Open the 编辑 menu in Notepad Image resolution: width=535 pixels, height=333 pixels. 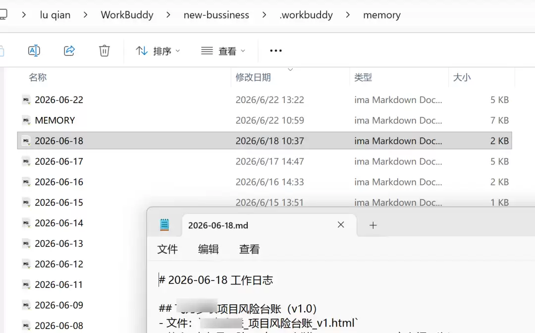pos(208,249)
